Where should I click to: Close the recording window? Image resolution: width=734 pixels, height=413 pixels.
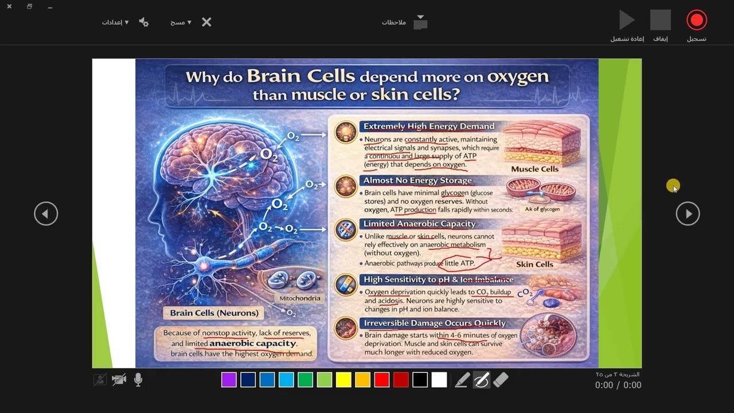[9, 7]
